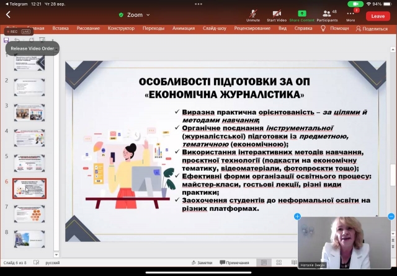This screenshot has width=397, height=276.
Task: Select slide 3 thumbnail
Action: pyautogui.click(x=29, y=112)
